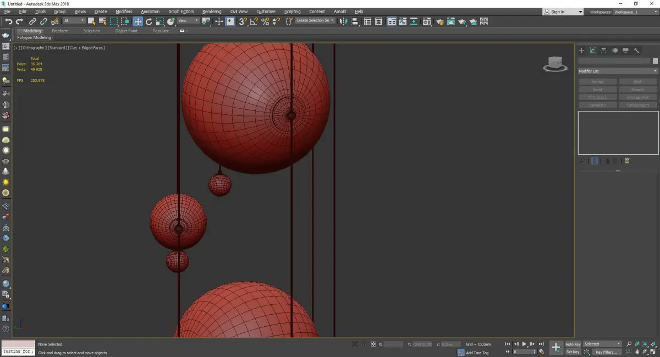Click the Select and Place tool
This screenshot has height=357, width=660.
[171, 21]
